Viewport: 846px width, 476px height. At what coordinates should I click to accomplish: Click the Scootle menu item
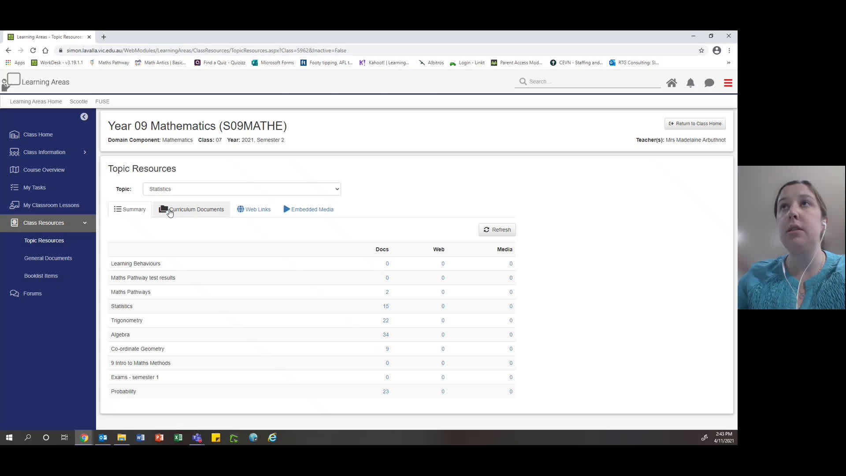pyautogui.click(x=78, y=101)
